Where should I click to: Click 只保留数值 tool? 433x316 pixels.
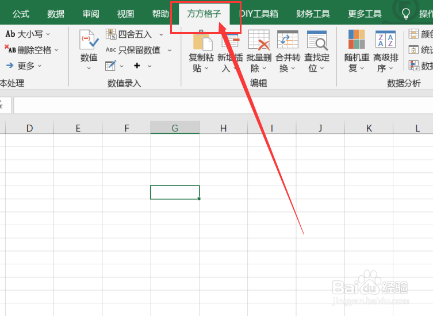(x=133, y=50)
